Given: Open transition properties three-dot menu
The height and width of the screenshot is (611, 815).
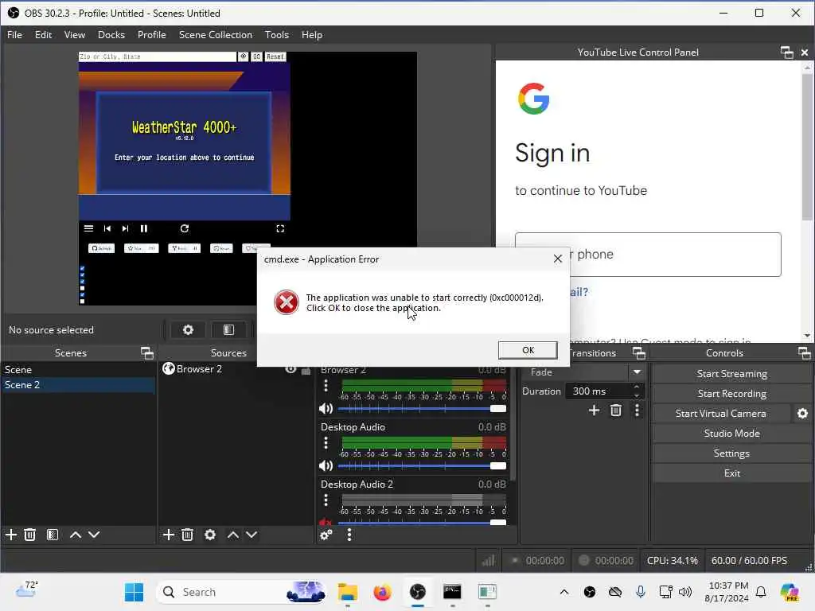Looking at the screenshot, I should point(638,411).
